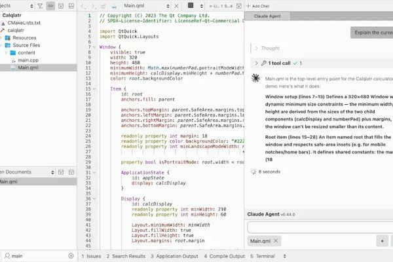The image size is (393, 262).
Task: Open the Terminal output pane
Action: click(263, 256)
